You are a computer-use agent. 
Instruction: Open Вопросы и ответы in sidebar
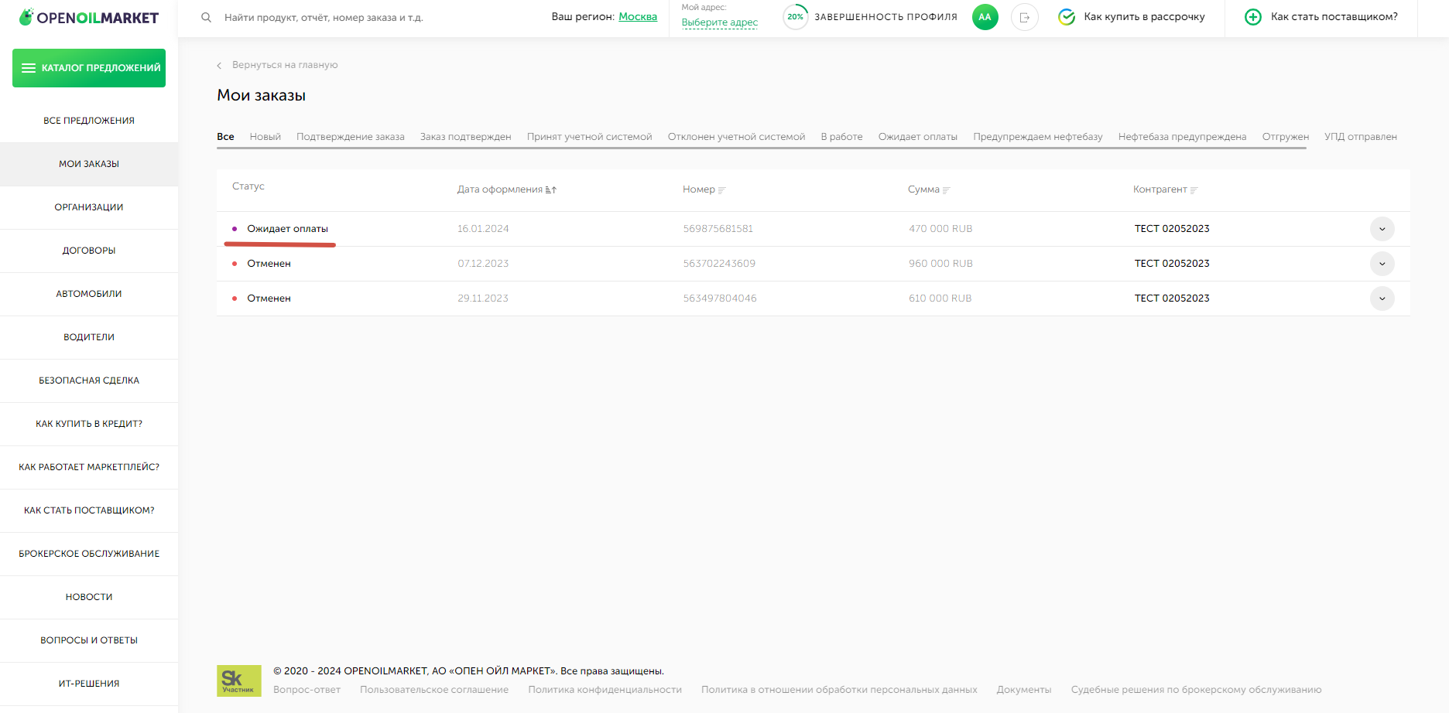click(x=89, y=640)
